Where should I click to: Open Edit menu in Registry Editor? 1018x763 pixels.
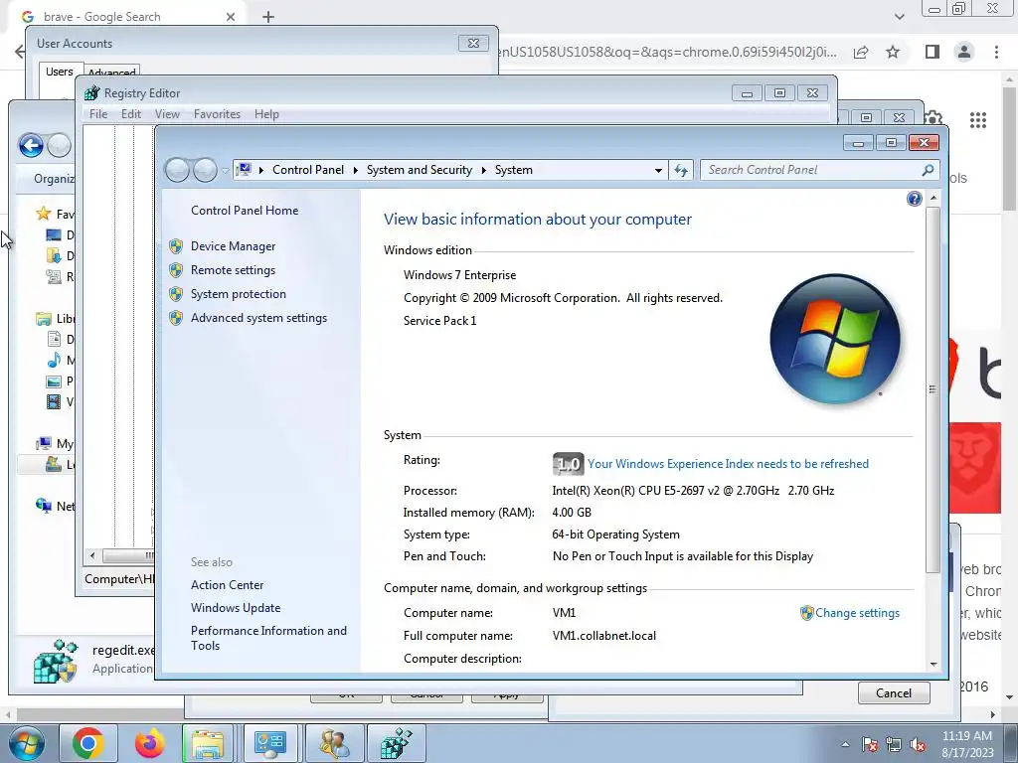[131, 114]
